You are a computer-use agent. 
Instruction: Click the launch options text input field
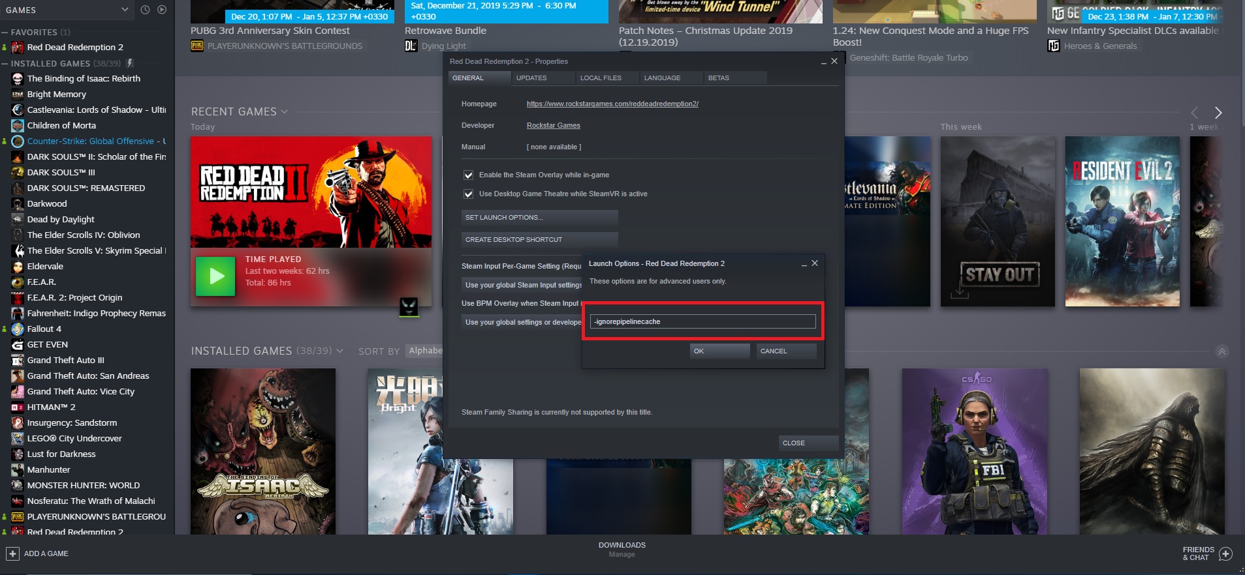coord(703,321)
